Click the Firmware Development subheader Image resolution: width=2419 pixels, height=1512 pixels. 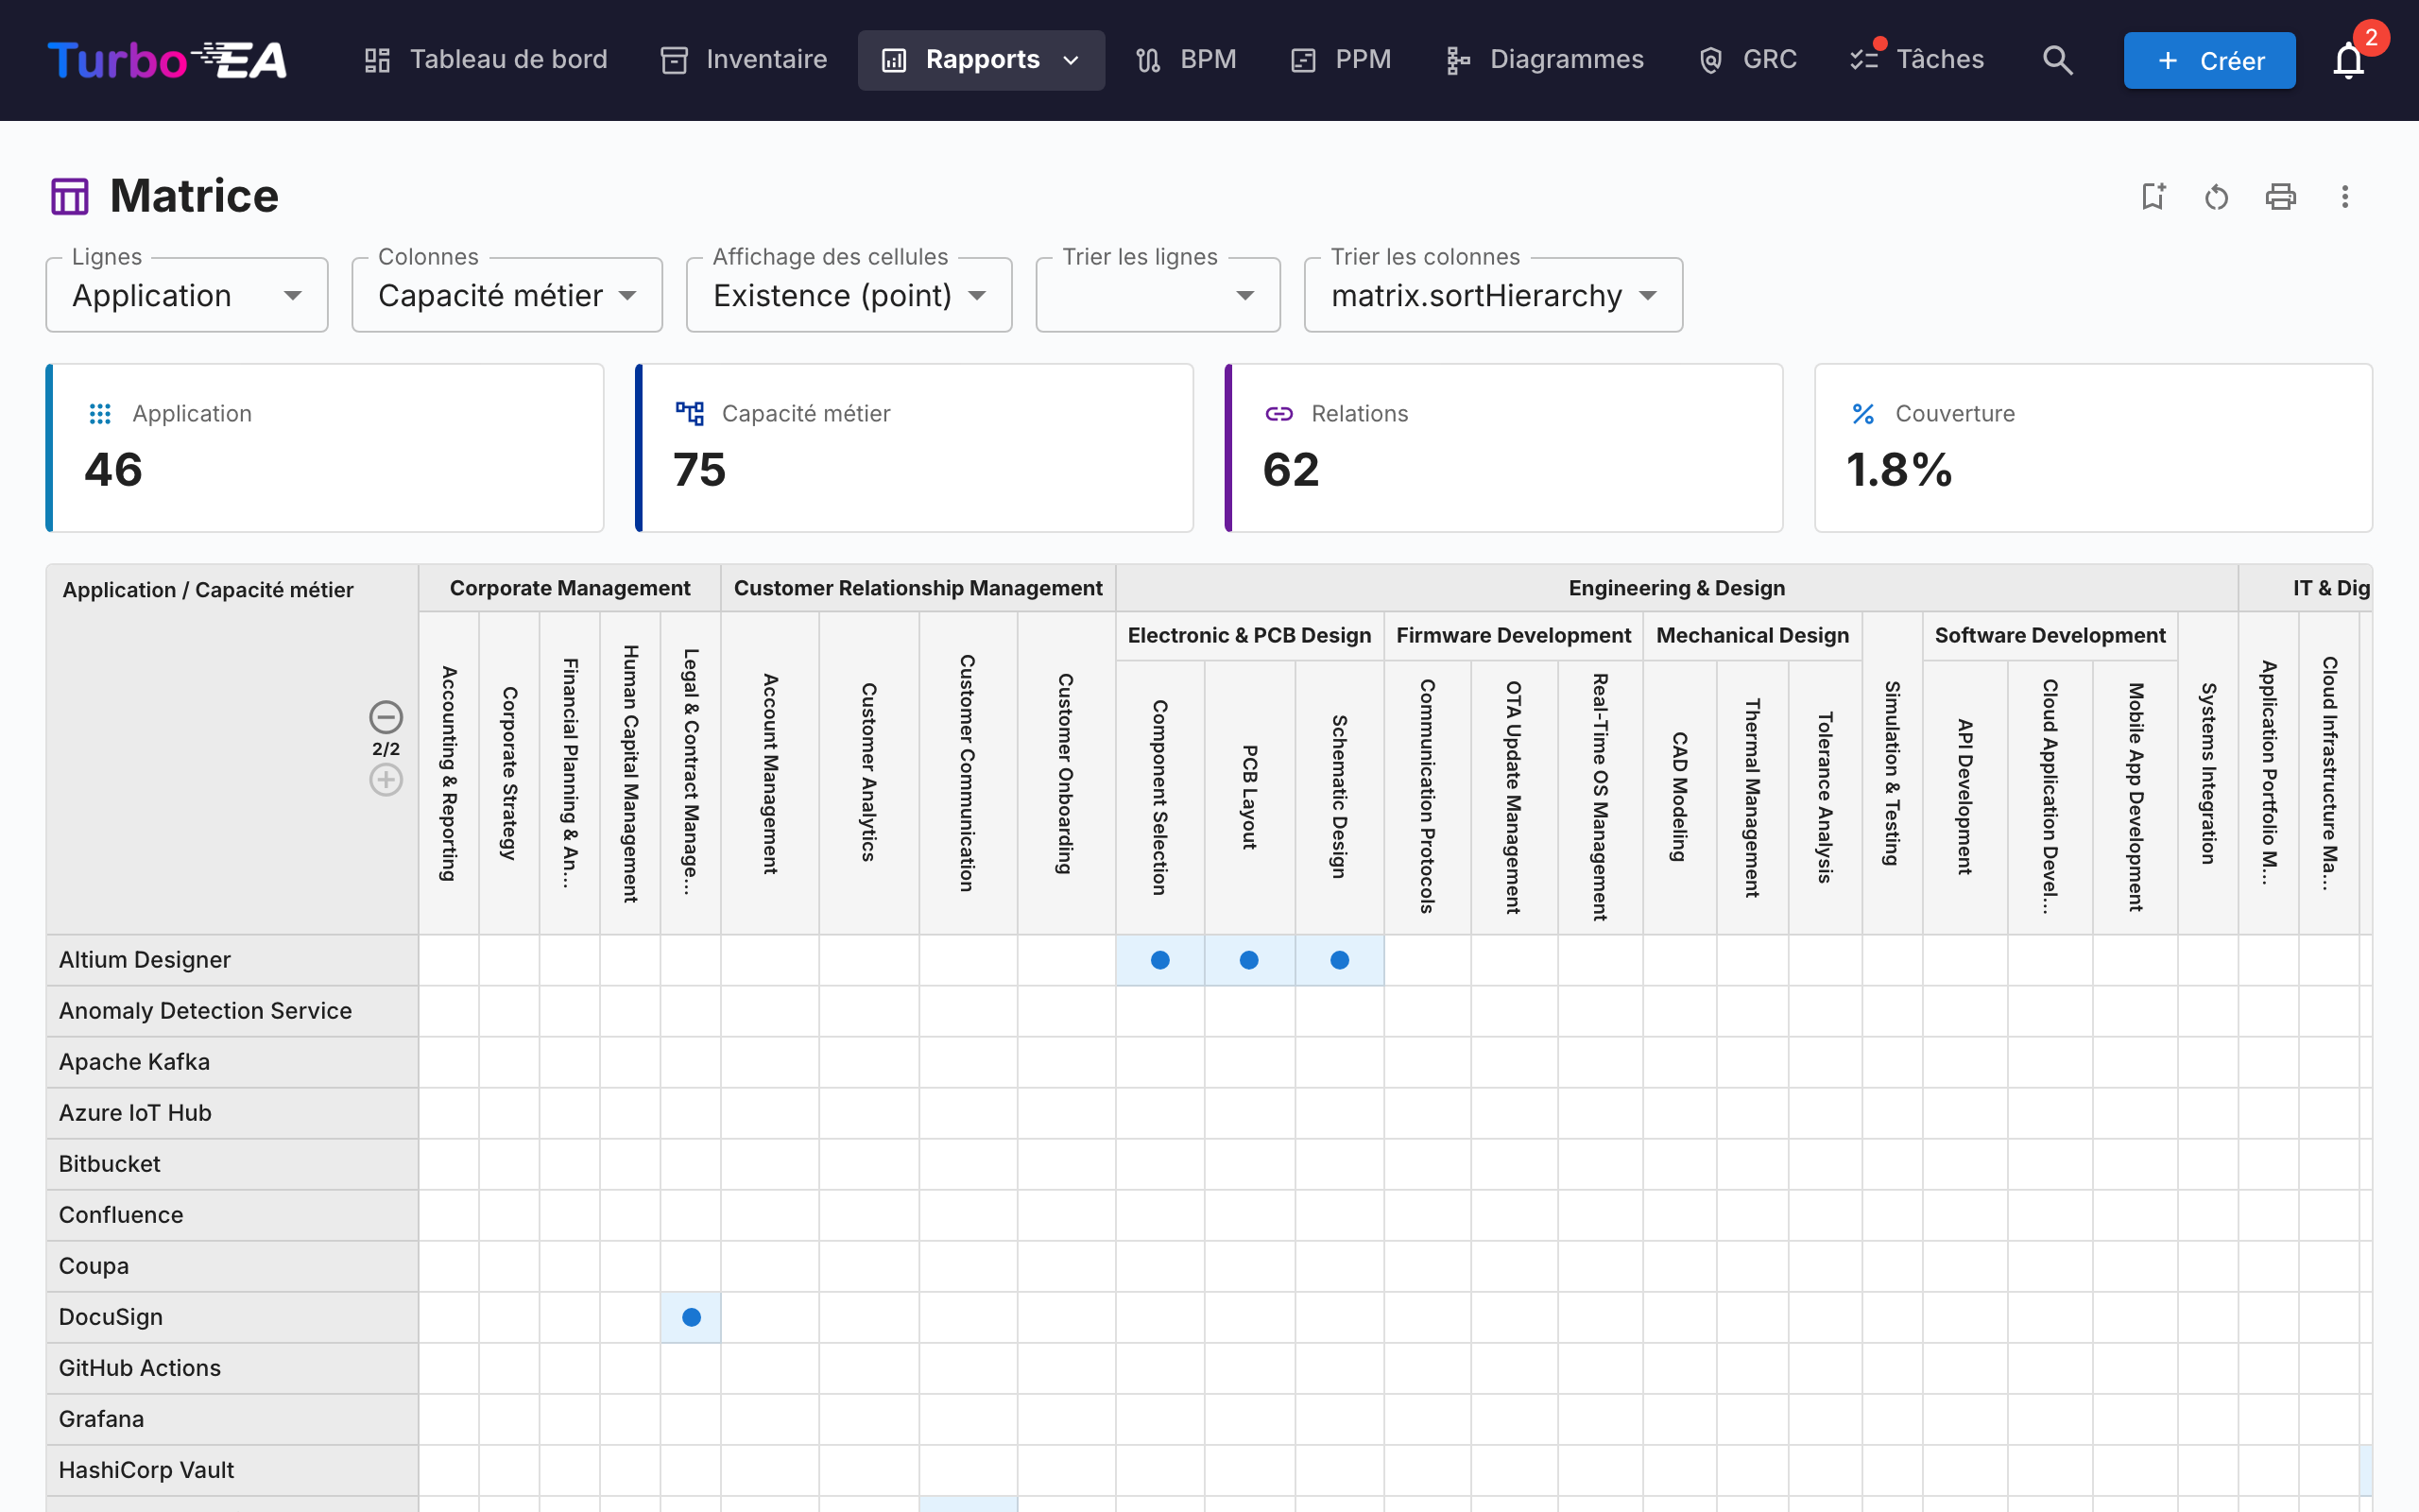(1514, 636)
